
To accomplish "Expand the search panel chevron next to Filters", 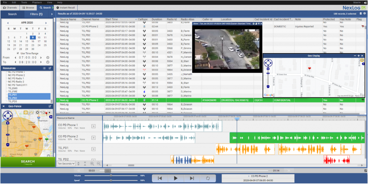I will coord(52,14).
